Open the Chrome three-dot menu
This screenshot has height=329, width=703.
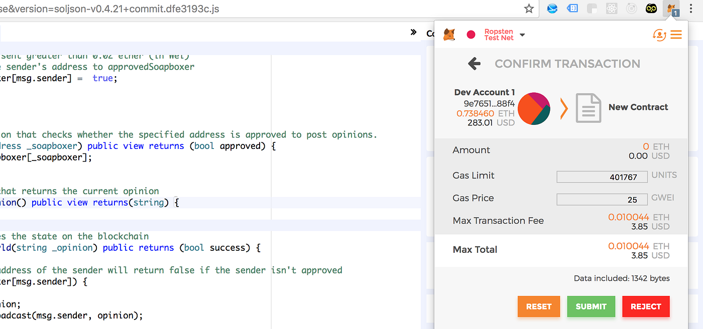(x=691, y=9)
